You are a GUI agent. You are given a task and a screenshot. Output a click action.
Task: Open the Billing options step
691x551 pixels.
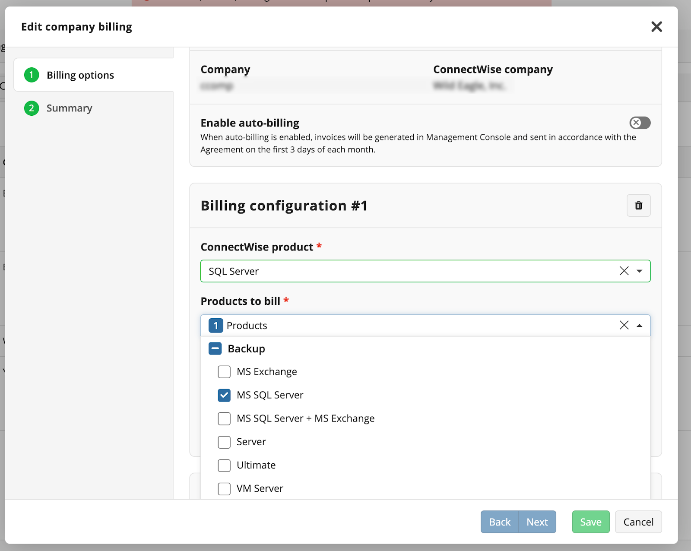93,75
